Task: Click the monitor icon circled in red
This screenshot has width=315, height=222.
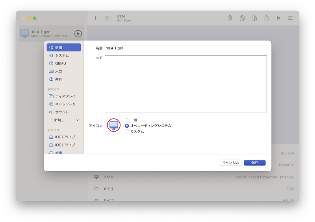Action: tap(114, 125)
